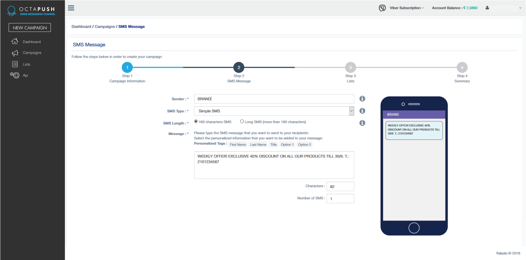Click the phone preview home button
This screenshot has height=260, width=526.
coord(414,228)
